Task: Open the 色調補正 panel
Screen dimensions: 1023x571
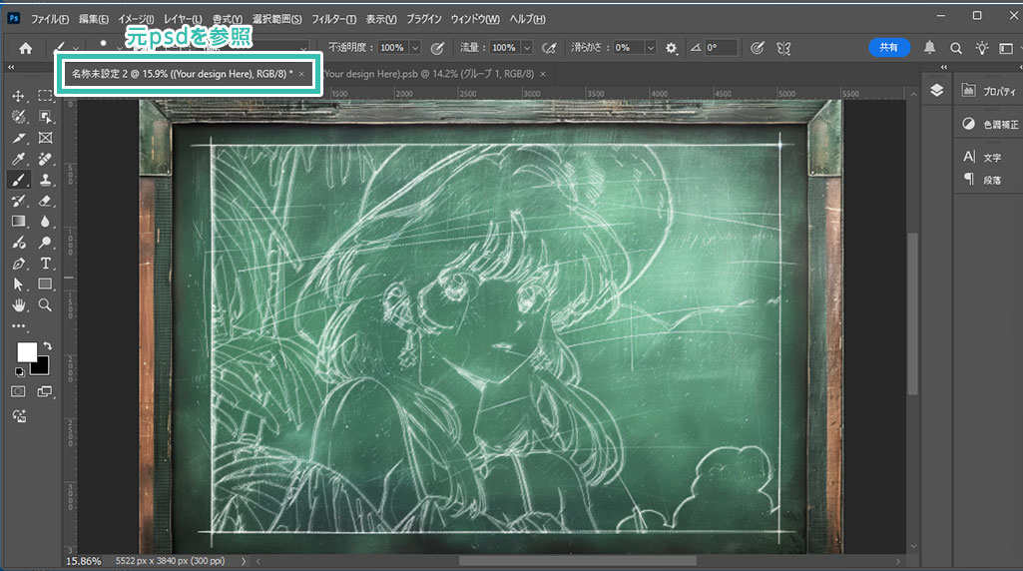Action: pyautogui.click(x=989, y=124)
